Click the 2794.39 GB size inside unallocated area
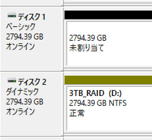Screen dimensions: 152x140 pyautogui.click(x=88, y=38)
